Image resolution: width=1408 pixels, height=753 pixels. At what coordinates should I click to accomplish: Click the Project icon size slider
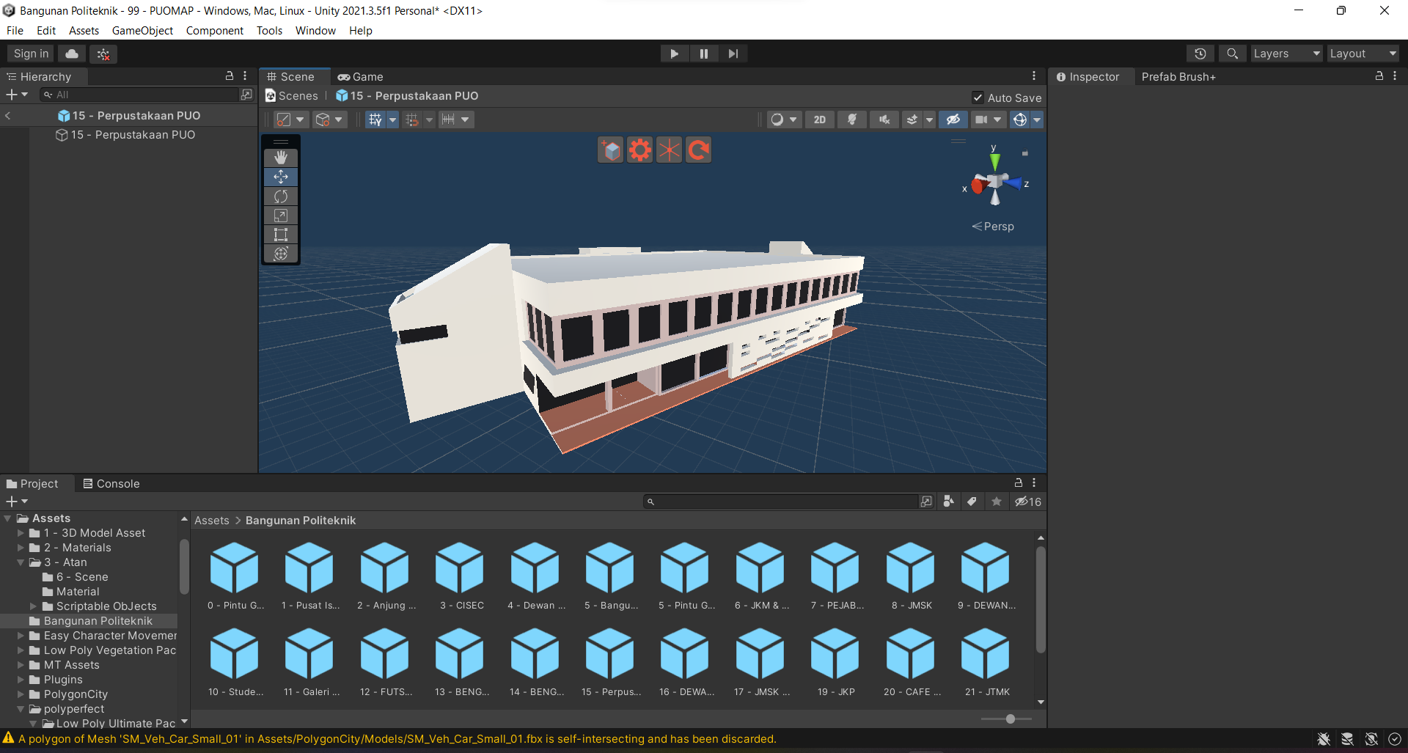(x=1010, y=719)
